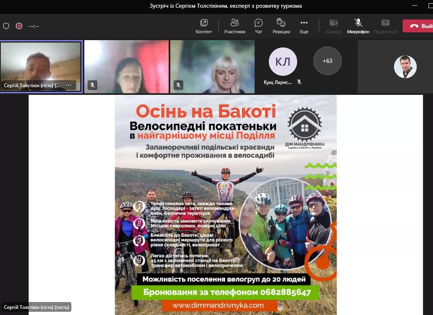Viewport: 433px width, 315px height.
Task: Show the +63 additional participants
Action: 327,61
